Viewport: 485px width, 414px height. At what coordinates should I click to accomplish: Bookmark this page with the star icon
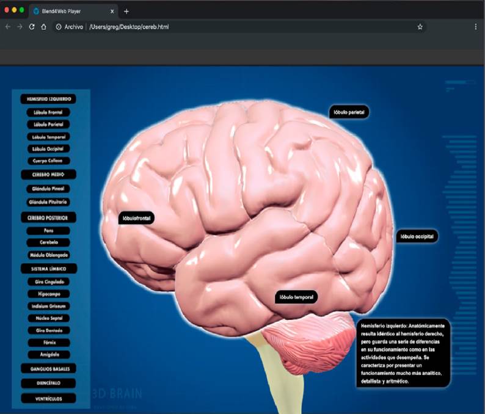pyautogui.click(x=420, y=27)
